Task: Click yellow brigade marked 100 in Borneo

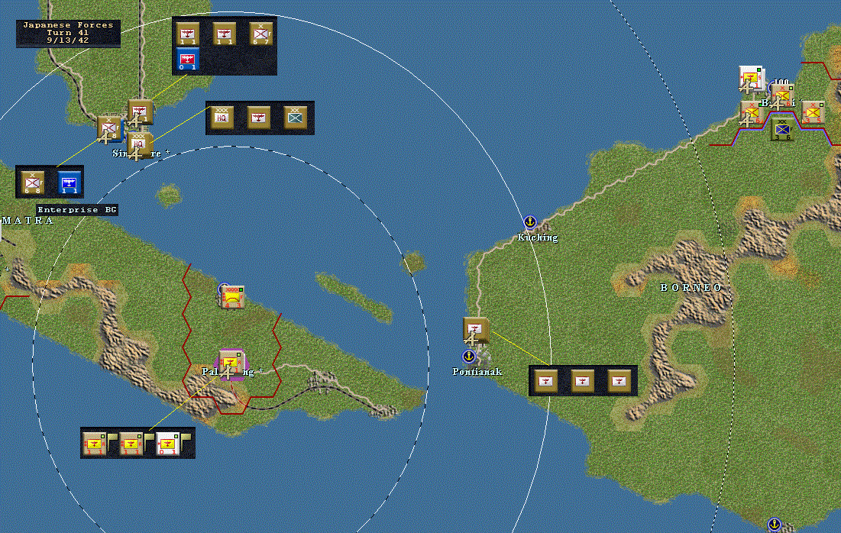Action: point(782,95)
